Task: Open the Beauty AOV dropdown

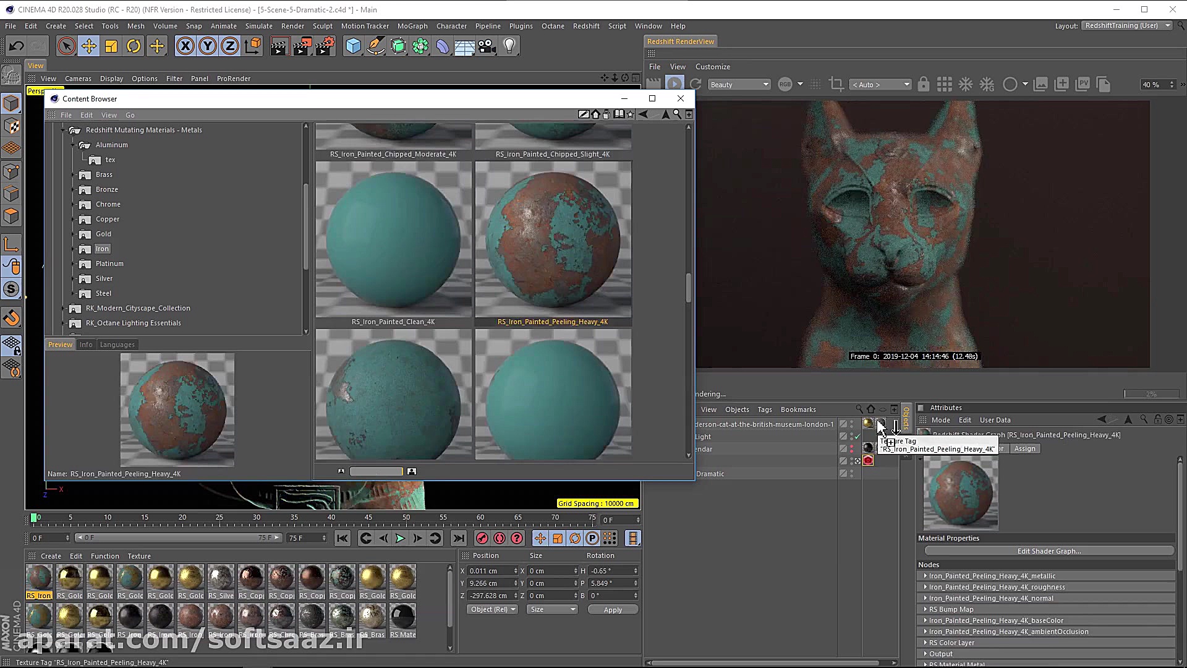Action: click(x=739, y=84)
